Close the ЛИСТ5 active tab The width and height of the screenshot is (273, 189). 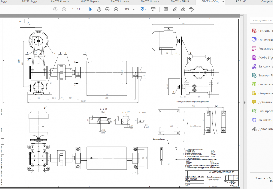coord(223,2)
